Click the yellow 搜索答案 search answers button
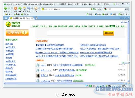Image resolution: width=135 pixels, height=98 pixels. (109, 33)
